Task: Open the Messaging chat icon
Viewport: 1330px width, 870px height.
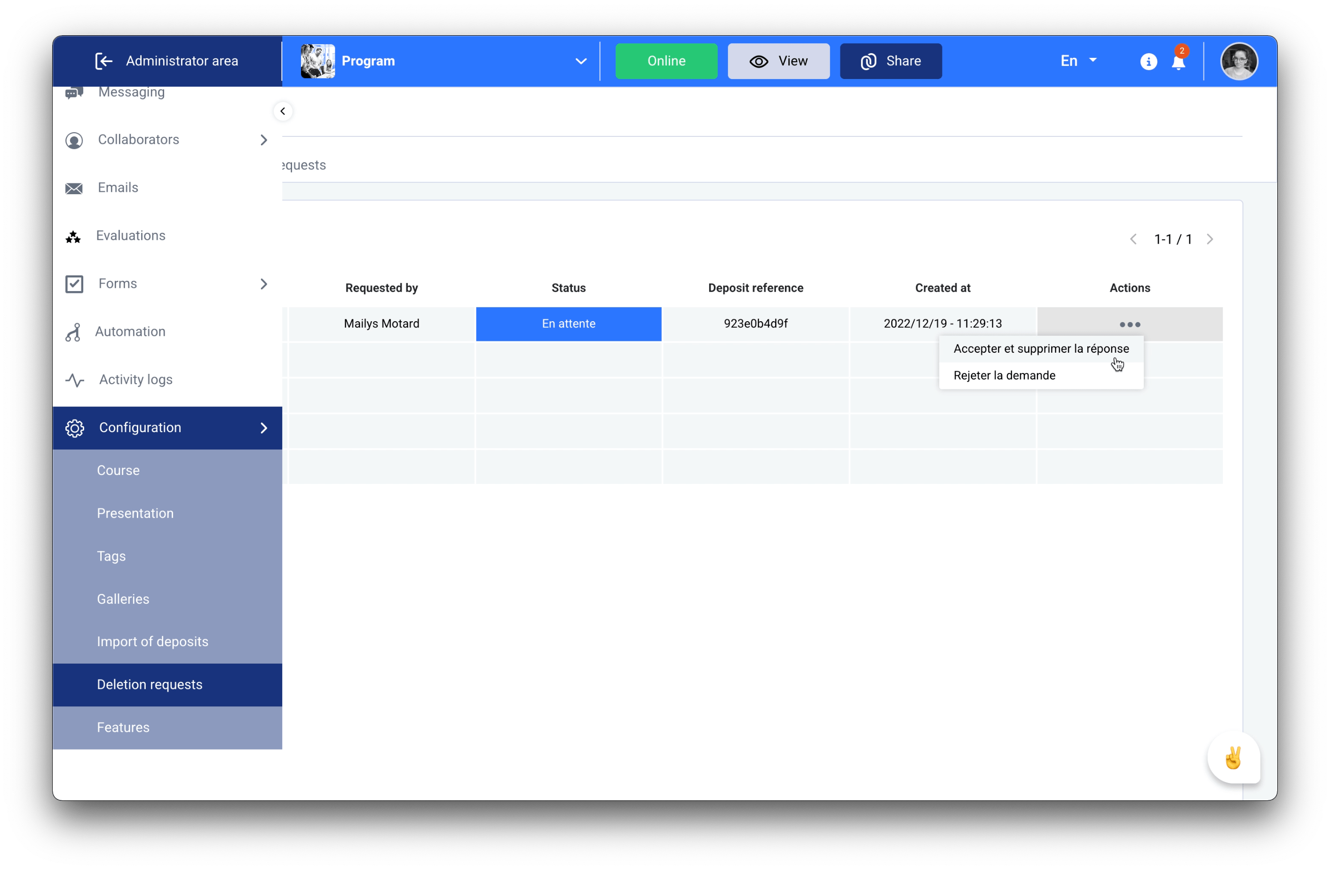Action: 74,93
